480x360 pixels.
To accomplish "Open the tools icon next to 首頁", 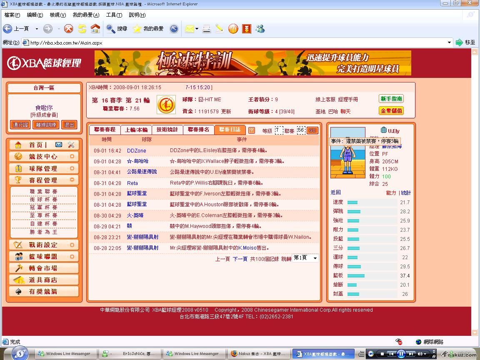I will click(x=71, y=145).
